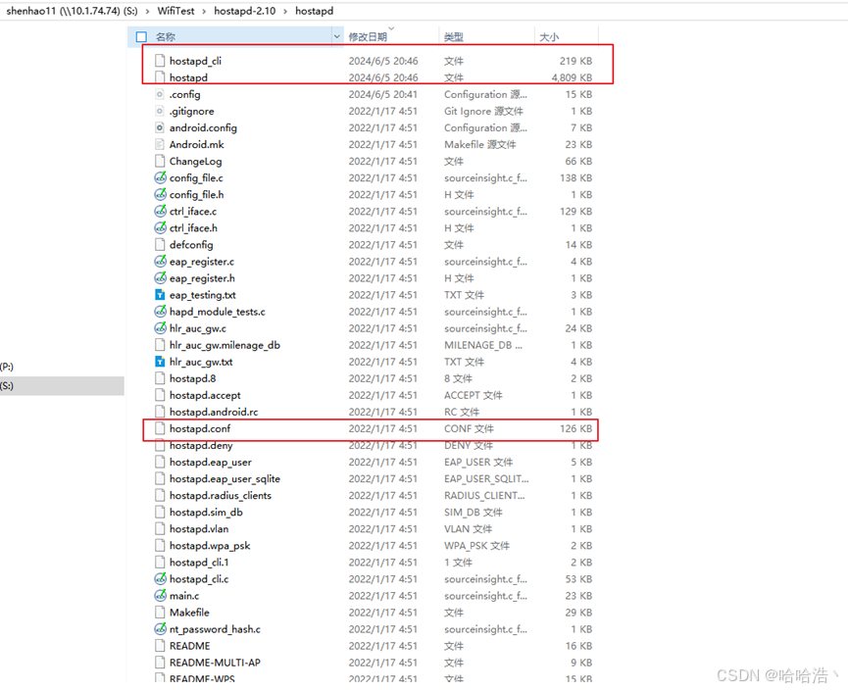Go to hostapd-2.10 in the address breadcrumb
848x690 pixels.
click(x=244, y=11)
